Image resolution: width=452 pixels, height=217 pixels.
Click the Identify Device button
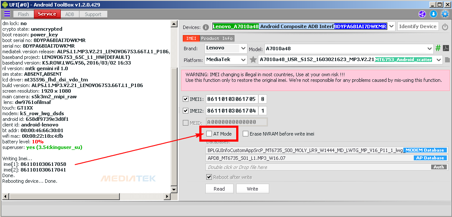pos(418,26)
